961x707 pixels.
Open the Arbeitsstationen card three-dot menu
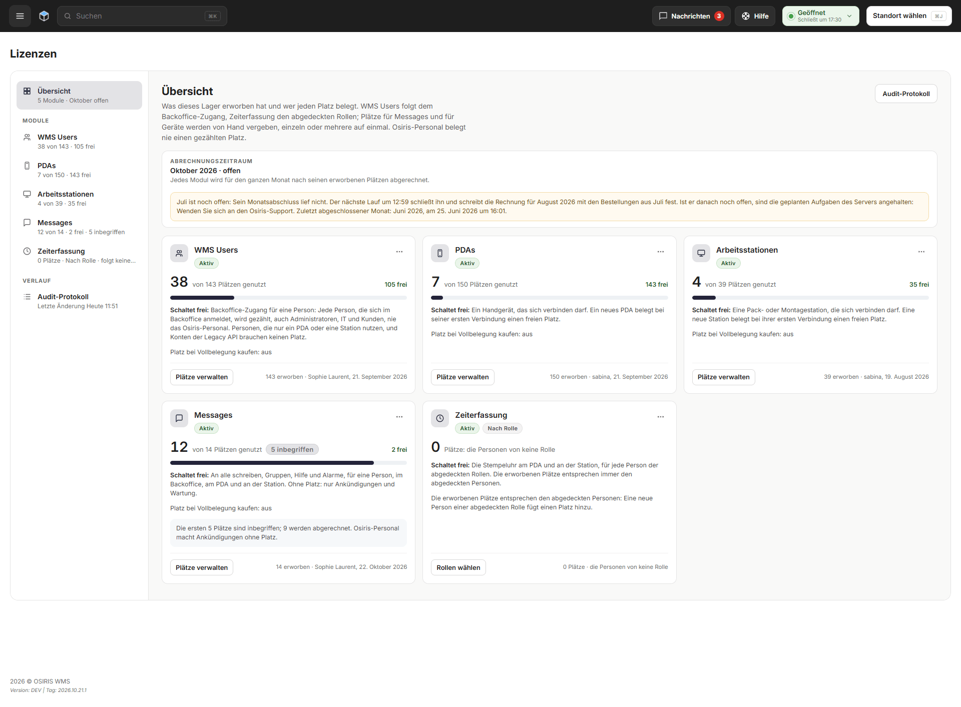pos(921,252)
